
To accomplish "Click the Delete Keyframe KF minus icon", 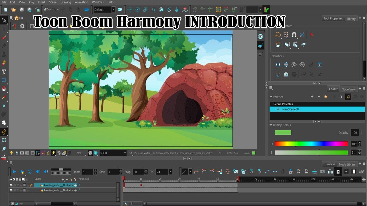I will tap(259, 171).
